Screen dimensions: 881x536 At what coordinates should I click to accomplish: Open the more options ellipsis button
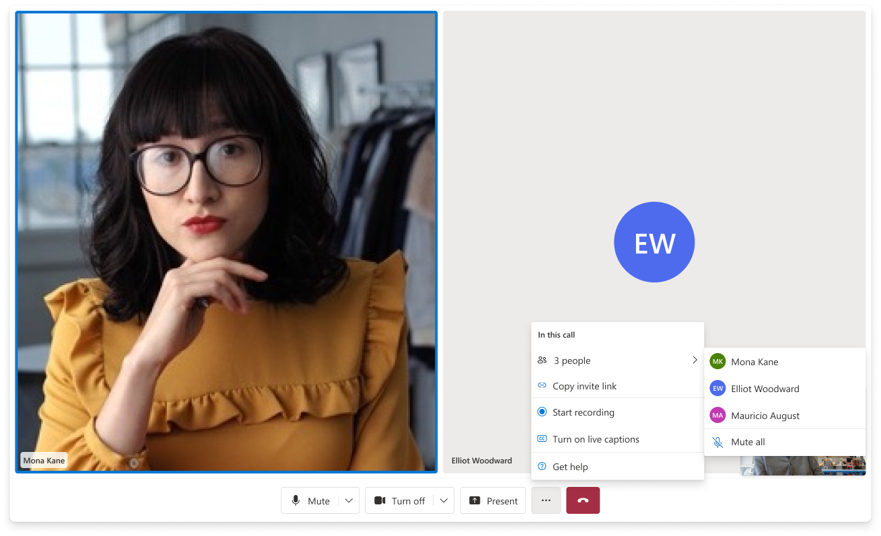coord(546,500)
